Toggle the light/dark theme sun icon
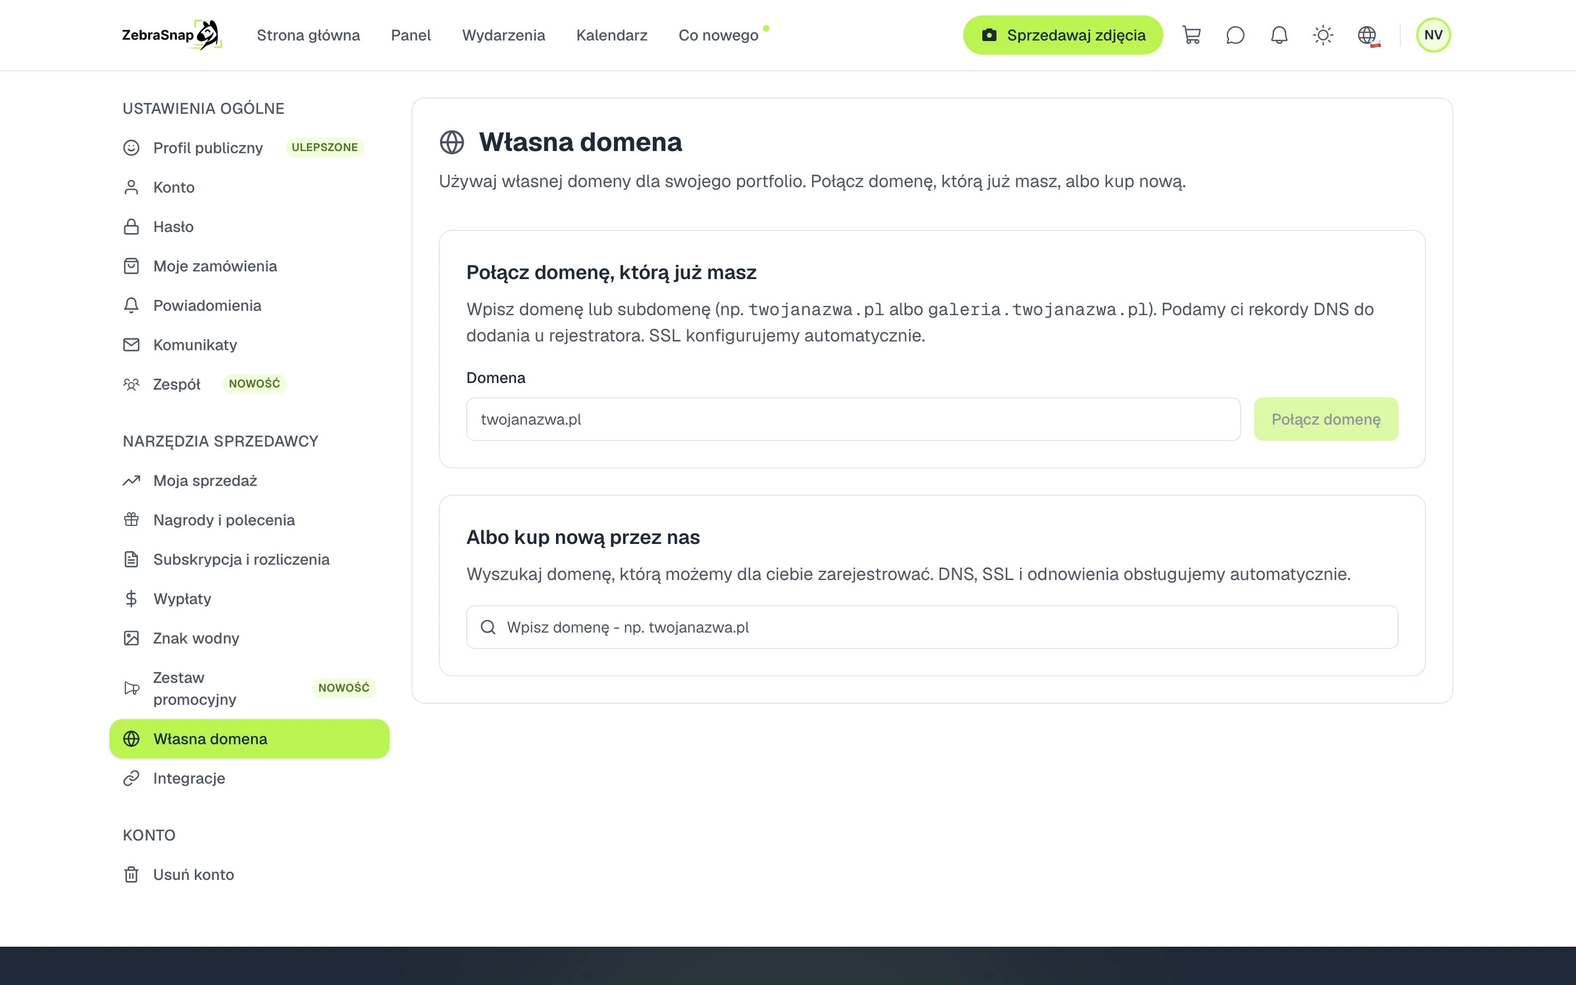 pos(1323,35)
